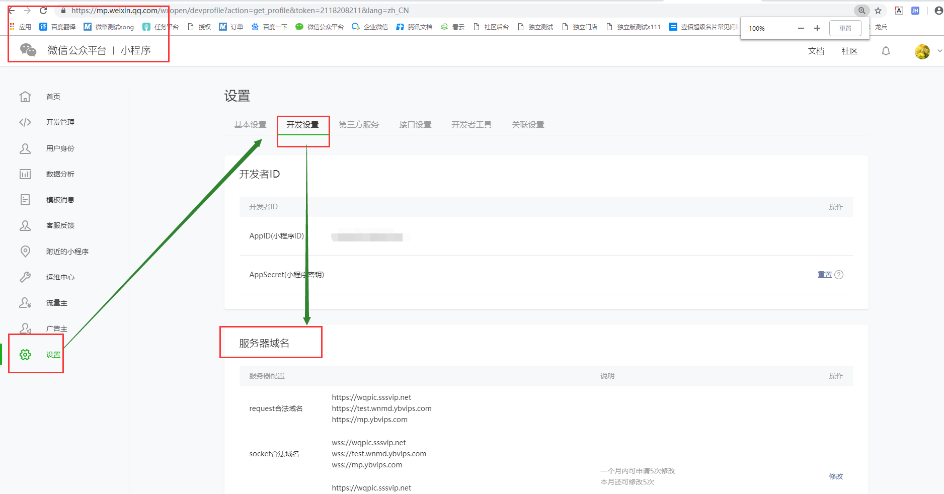Image resolution: width=944 pixels, height=494 pixels.
Task: Open 附近的小程序 location pin icon
Action: (x=25, y=252)
